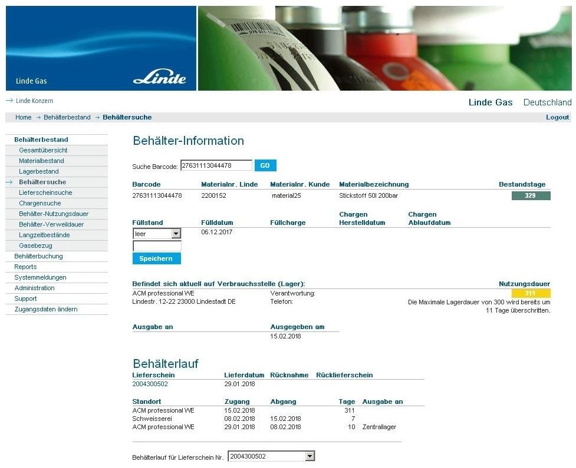Click the Logout link
Image resolution: width=576 pixels, height=468 pixels.
tap(557, 117)
